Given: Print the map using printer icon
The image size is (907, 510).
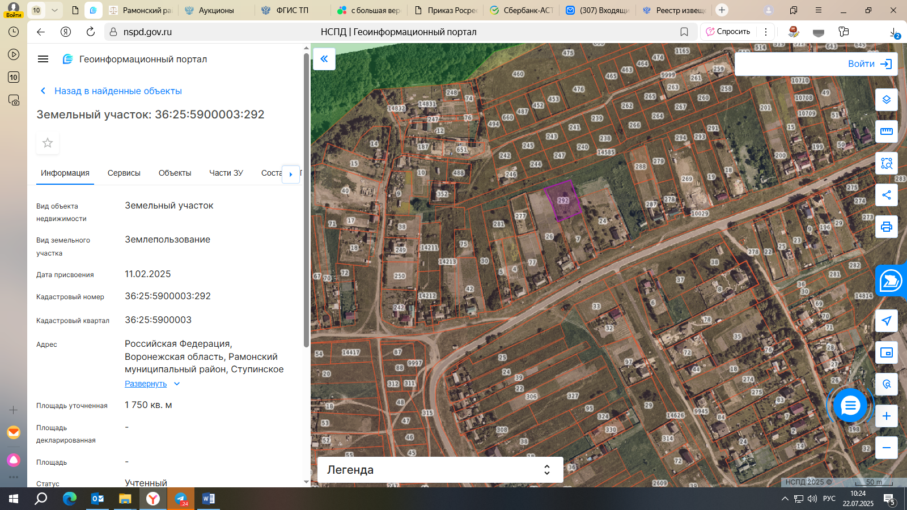Looking at the screenshot, I should (887, 227).
